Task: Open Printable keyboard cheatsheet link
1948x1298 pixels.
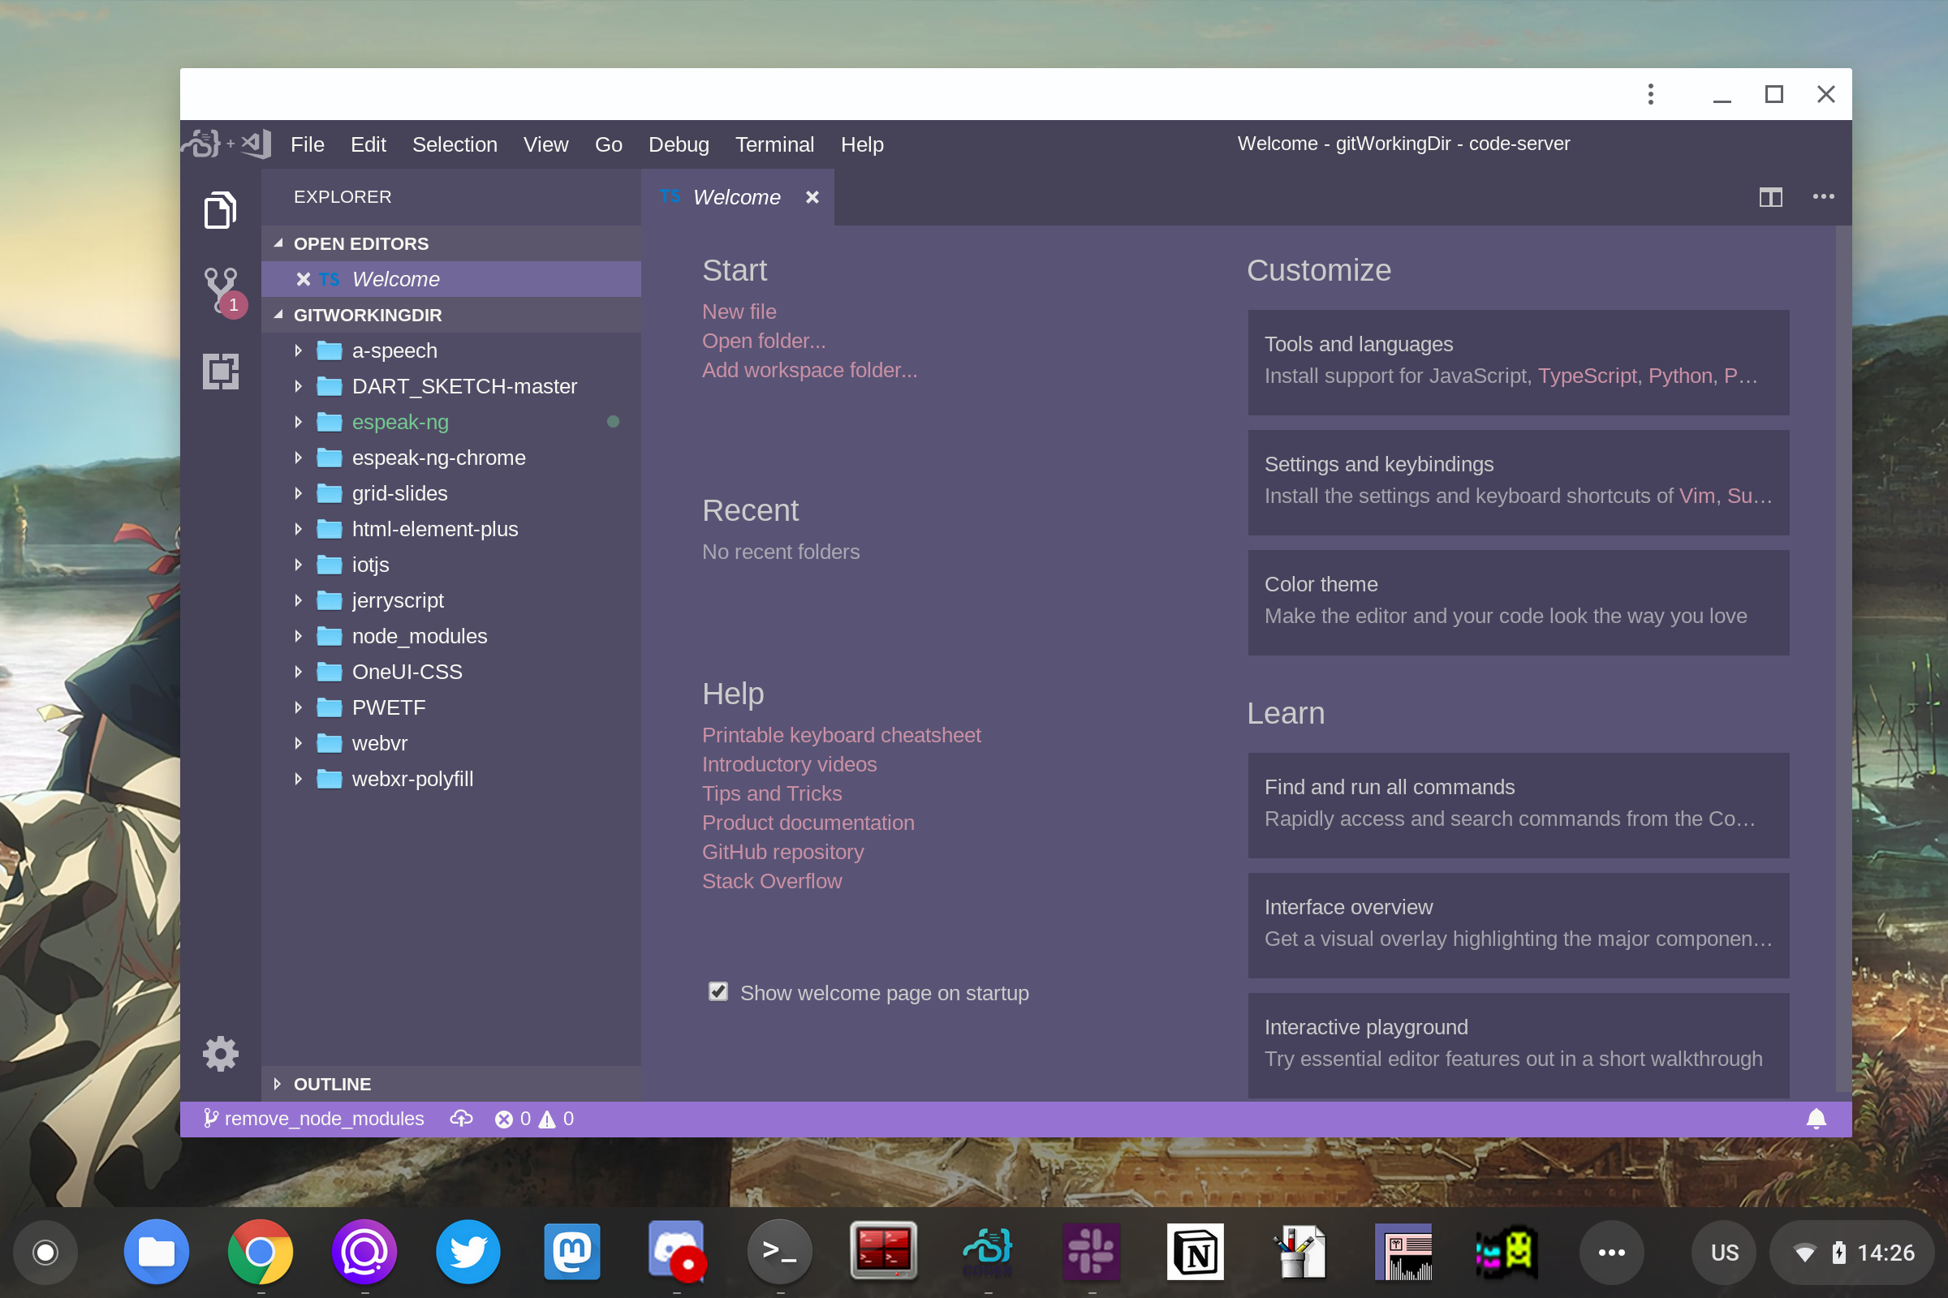Action: tap(841, 734)
